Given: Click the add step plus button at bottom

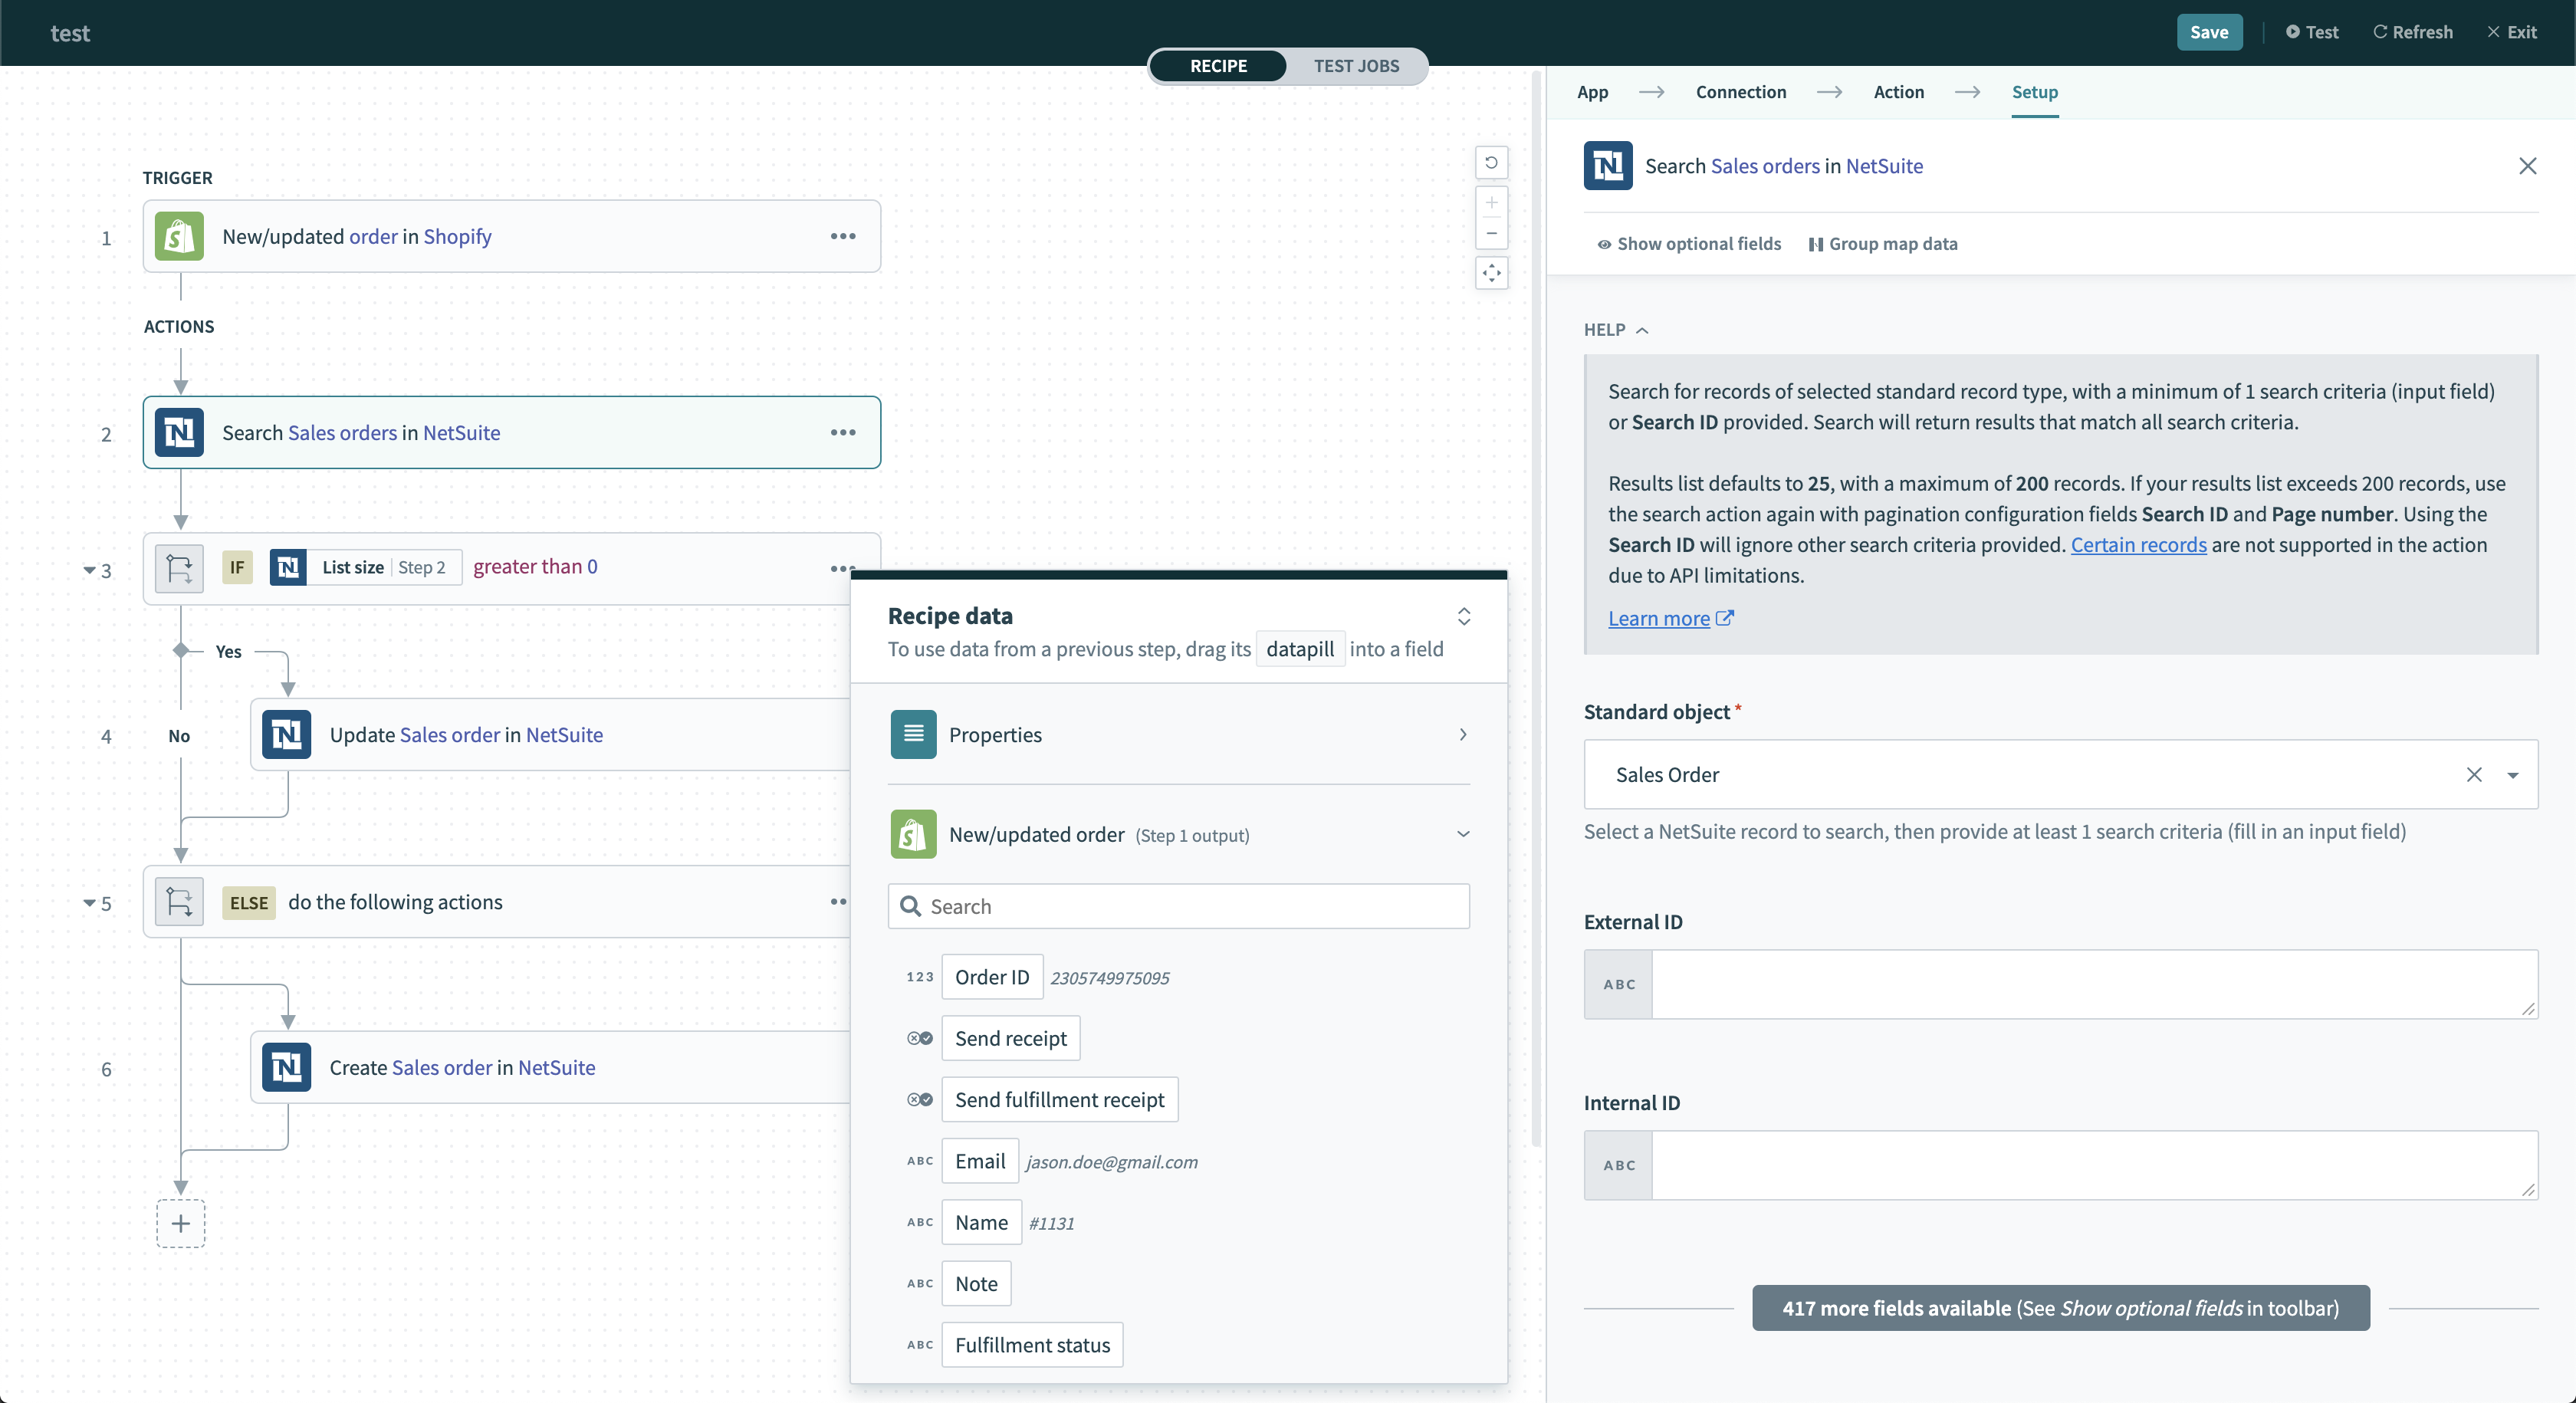Looking at the screenshot, I should pos(179,1224).
